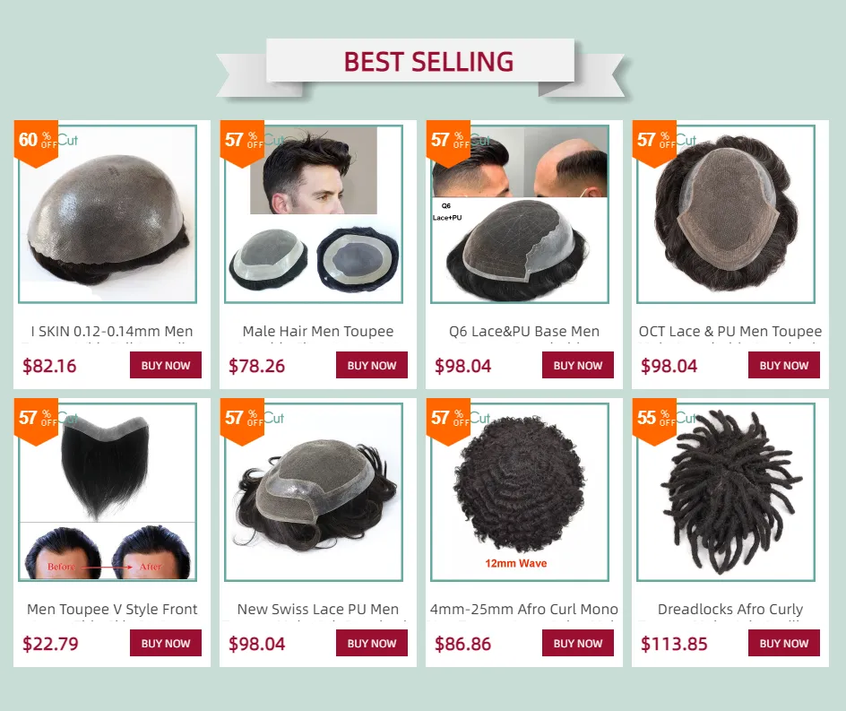Buy now the $78.26 Male Hair toupee

point(372,365)
